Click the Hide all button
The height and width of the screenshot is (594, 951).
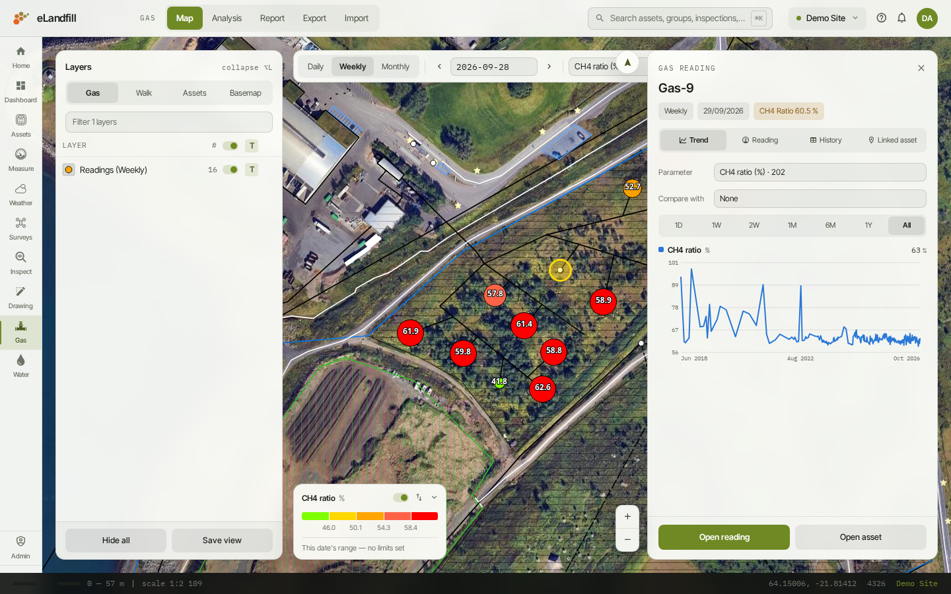point(116,541)
